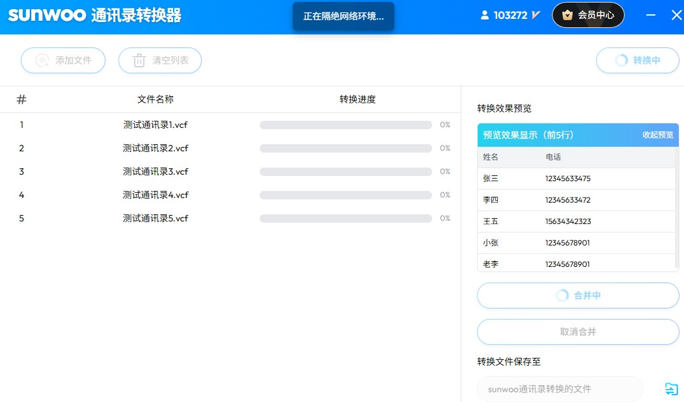
Task: Select 测试通讯录1.vcf in the file list
Action: pos(156,125)
